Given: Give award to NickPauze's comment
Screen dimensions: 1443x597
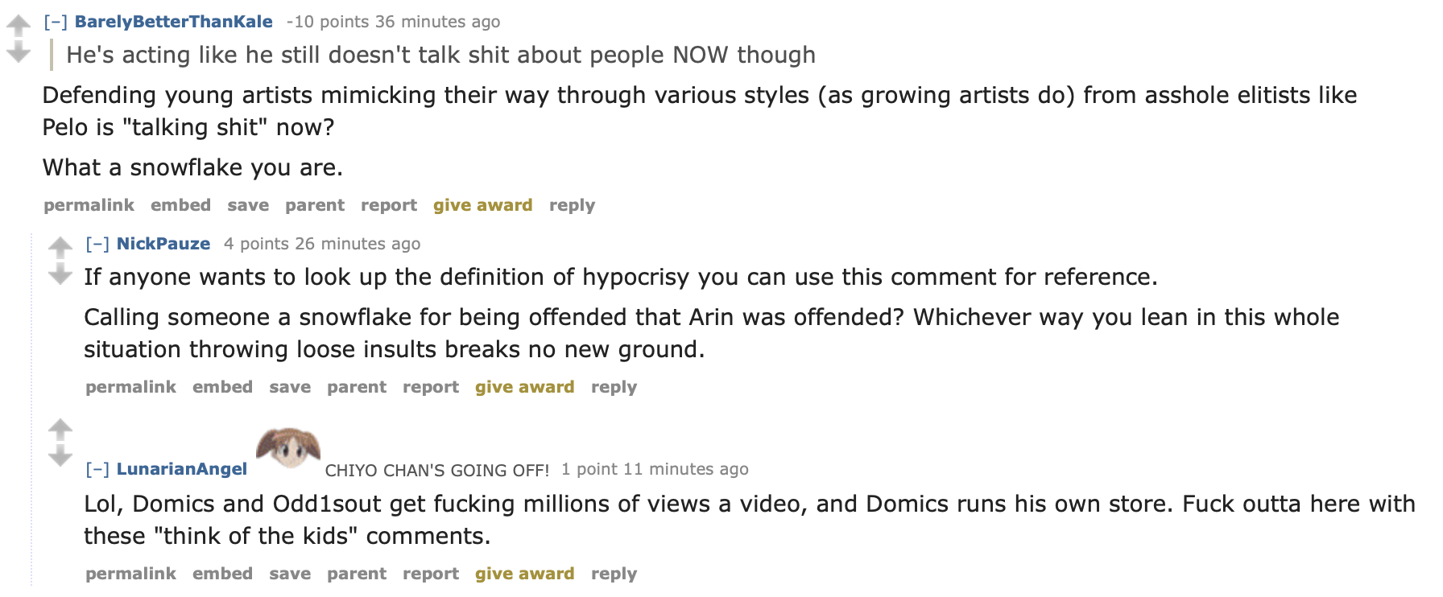Looking at the screenshot, I should pyautogui.click(x=525, y=387).
